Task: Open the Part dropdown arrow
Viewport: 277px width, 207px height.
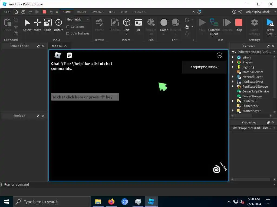Action: click(127, 34)
